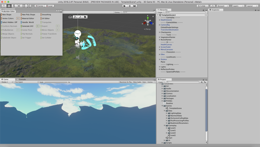This screenshot has width=260, height=147.
Task: Toggle handle rotation Local button
Action: tap(49, 6)
